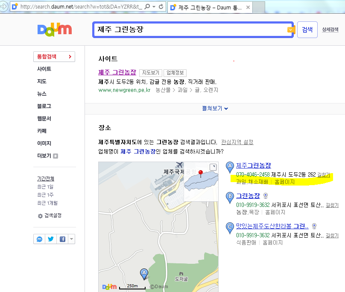Screen dimensions: 345x292
Task: Open 길찾기 for 제주그린농장
Action: 324,175
